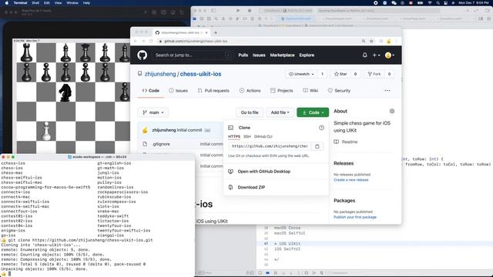Open Chrome extension thumbs-up icon
Viewport: 493px width, 277px height.
[388, 41]
